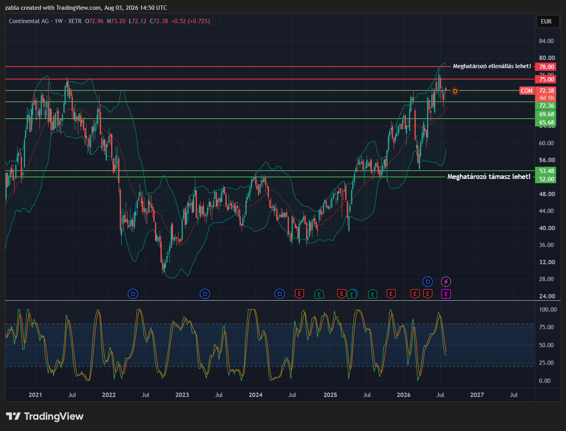Screen dimensions: 566x431
Task: Click the 2021 label on the time axis
Action: coord(35,395)
